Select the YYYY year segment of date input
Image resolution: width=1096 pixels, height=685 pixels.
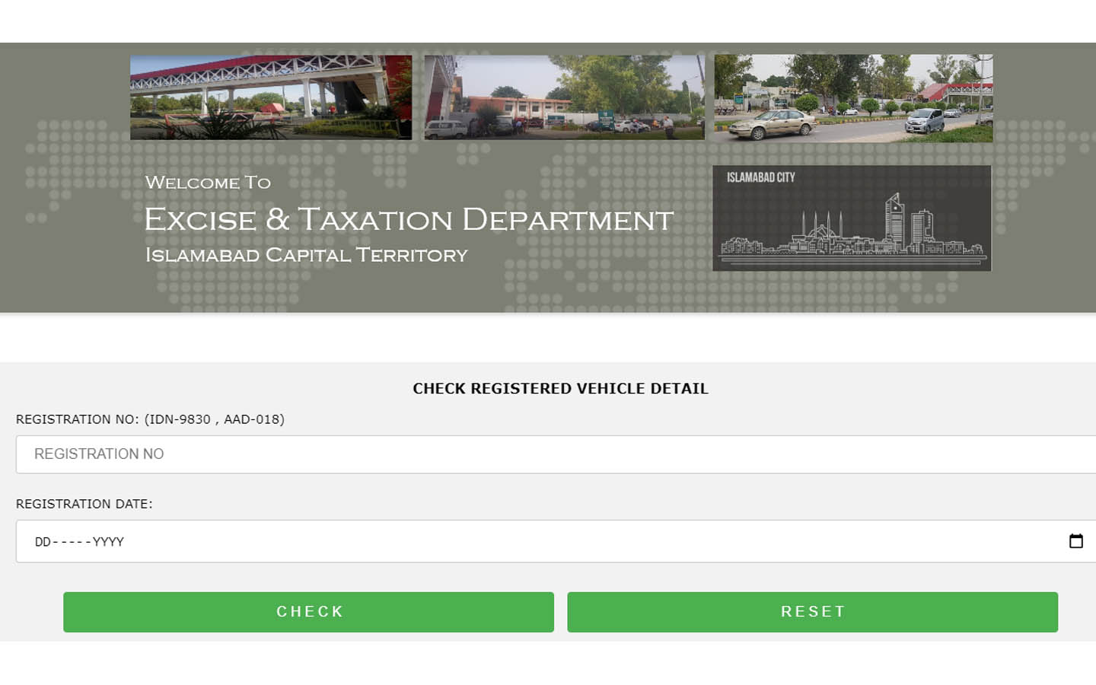point(108,541)
